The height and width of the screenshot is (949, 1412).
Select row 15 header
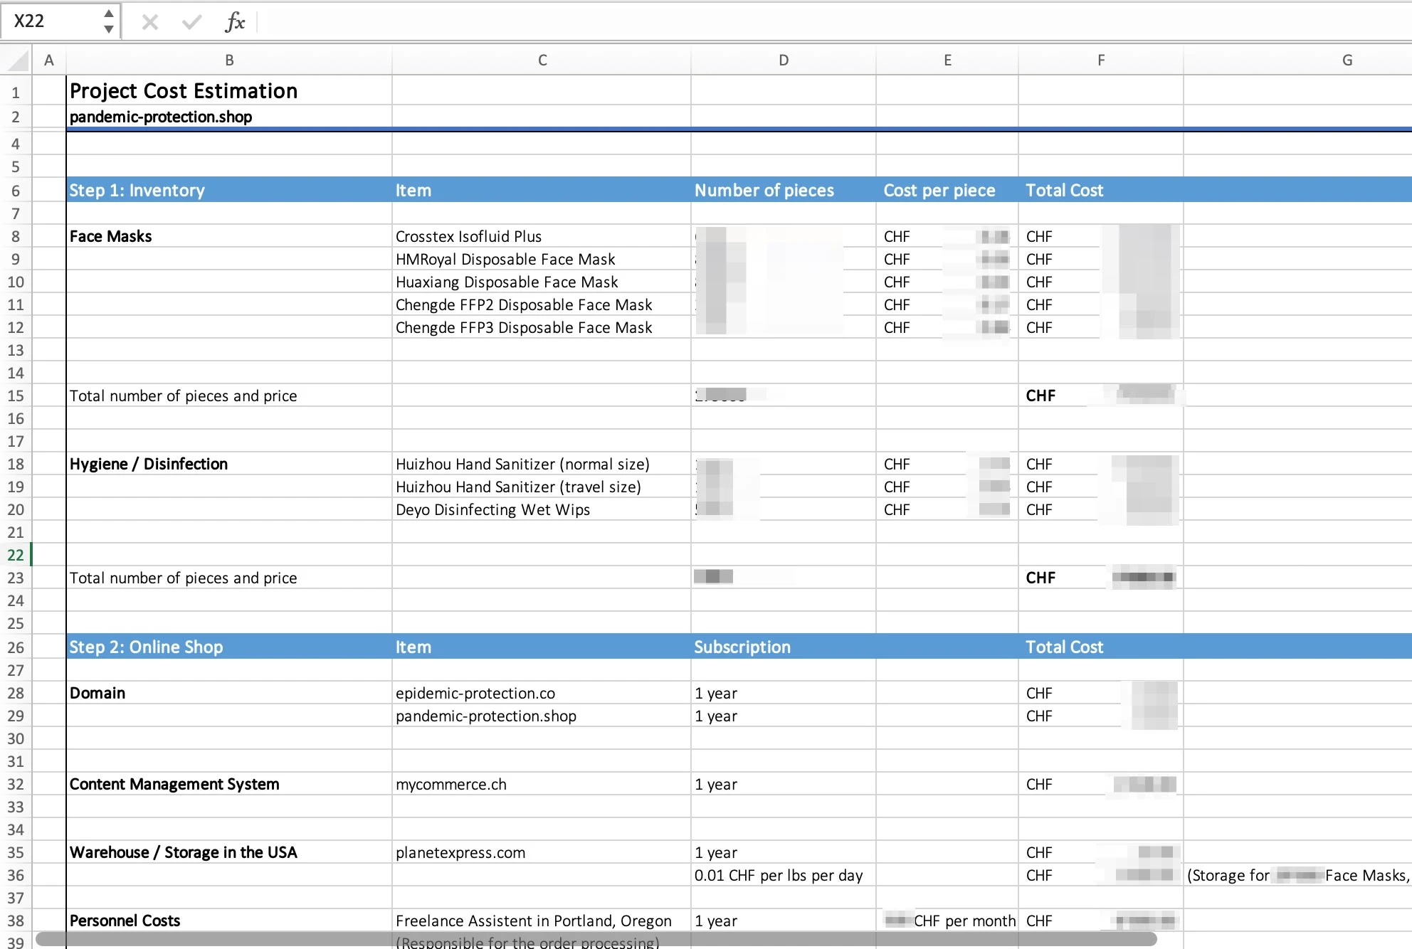[16, 396]
